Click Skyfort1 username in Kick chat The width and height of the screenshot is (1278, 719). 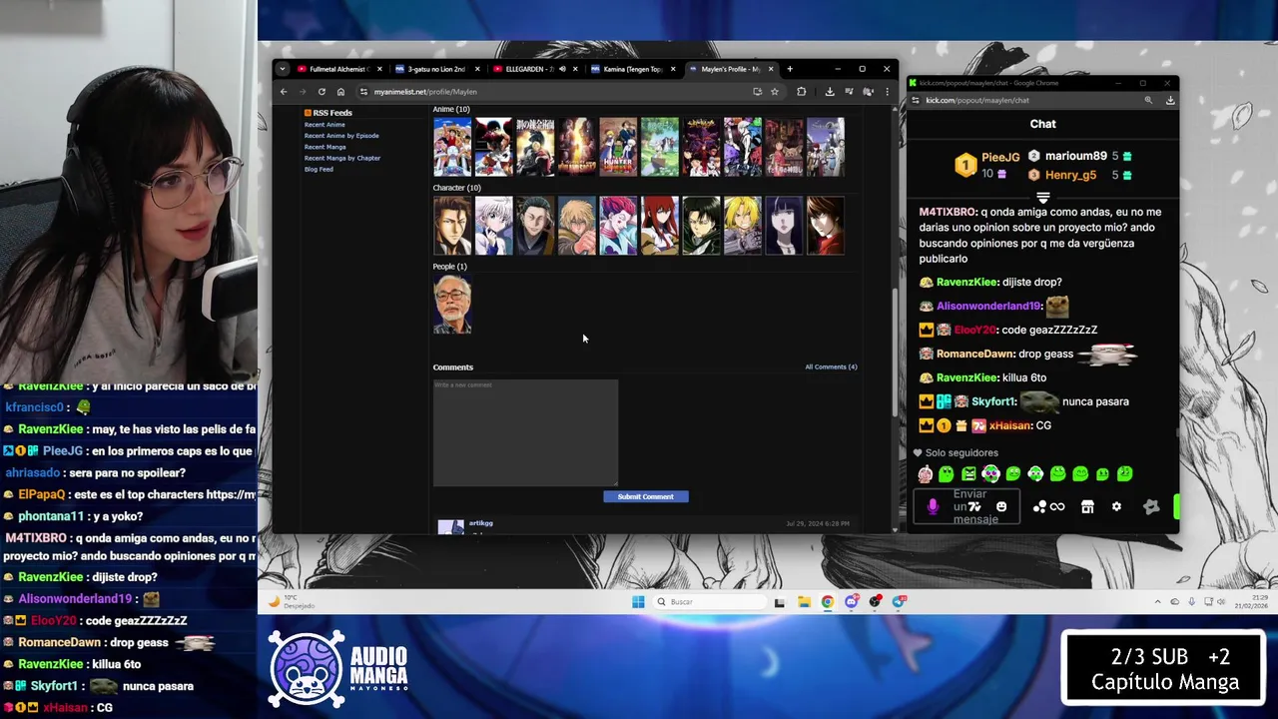click(x=993, y=401)
